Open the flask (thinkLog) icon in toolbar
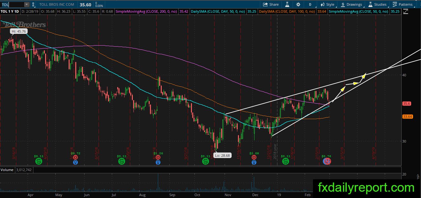421x198 pixels. click(x=287, y=4)
